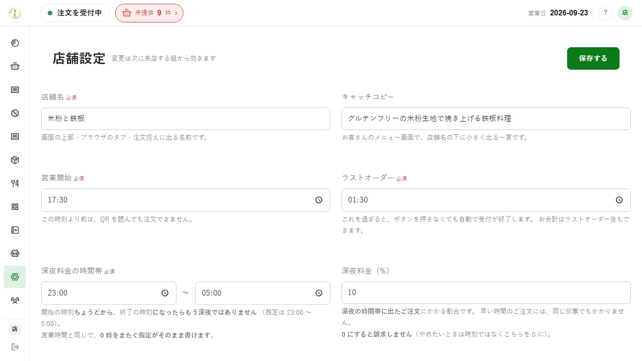This screenshot has height=361, width=642.
Task: Open the gear store settings page
Action: point(15,277)
